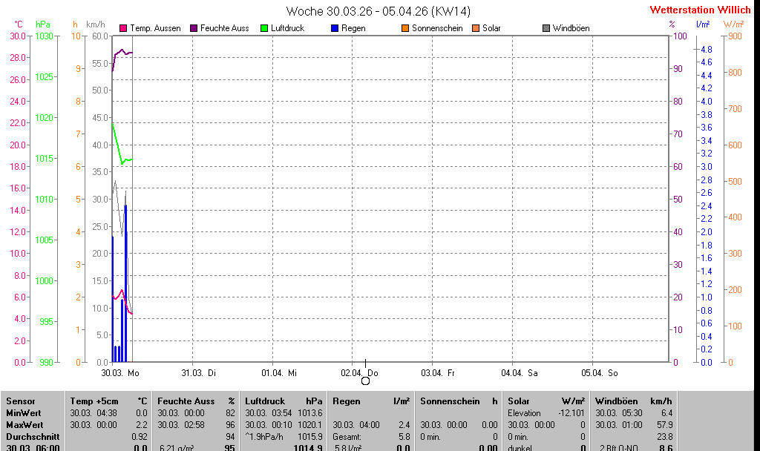The height and width of the screenshot is (451, 760).
Task: Click the Solar legend square
Action: [x=476, y=28]
